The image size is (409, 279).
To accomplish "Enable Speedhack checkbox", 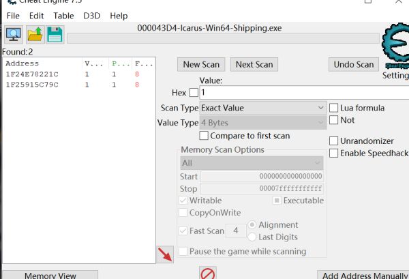I will coord(334,153).
